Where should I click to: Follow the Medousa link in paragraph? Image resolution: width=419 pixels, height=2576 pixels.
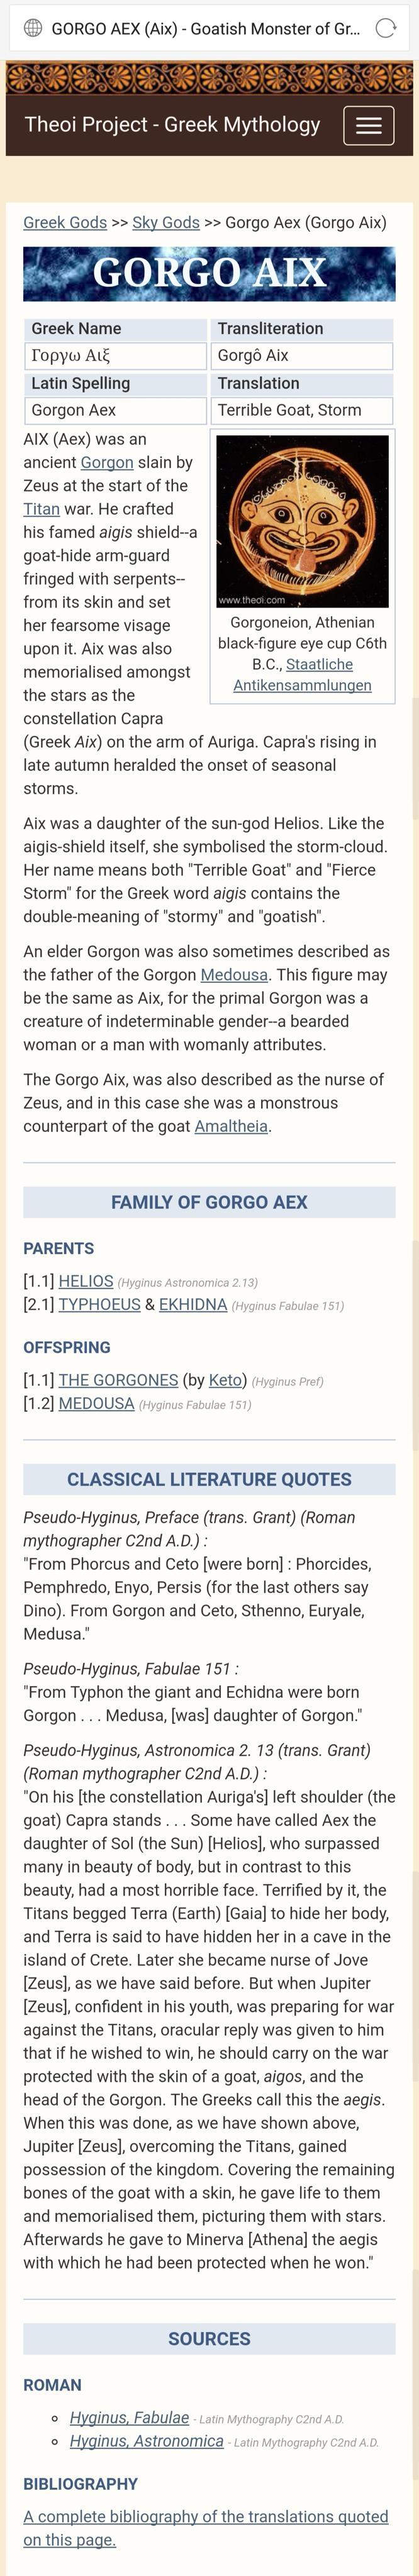234,975
